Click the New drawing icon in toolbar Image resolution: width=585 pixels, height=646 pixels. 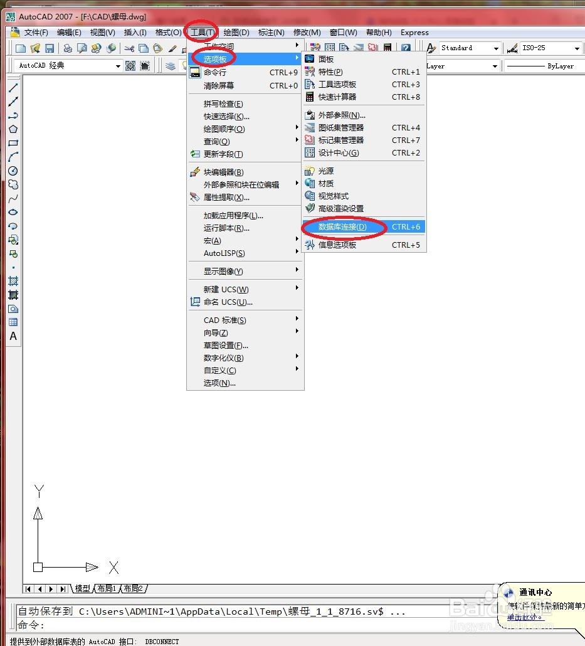pos(20,49)
